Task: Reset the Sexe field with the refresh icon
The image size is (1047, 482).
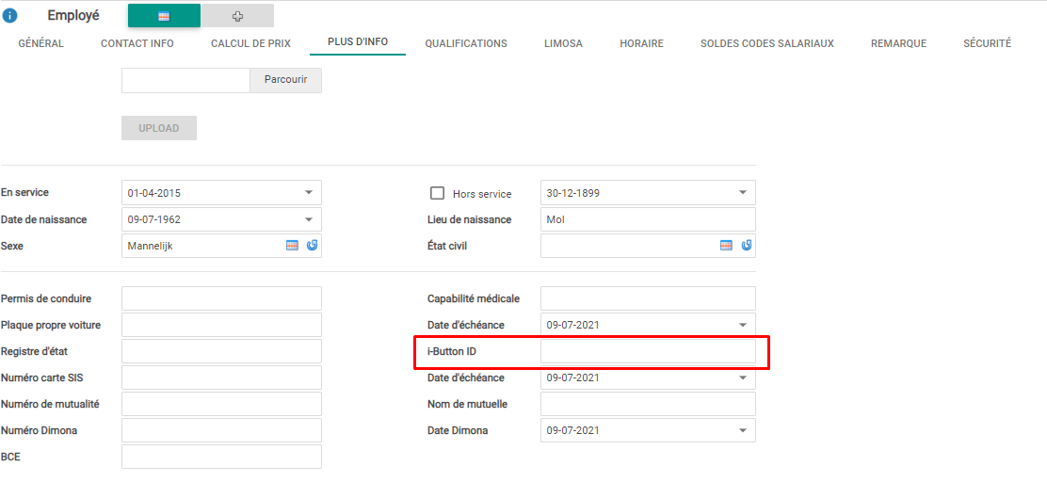Action: pyautogui.click(x=312, y=246)
